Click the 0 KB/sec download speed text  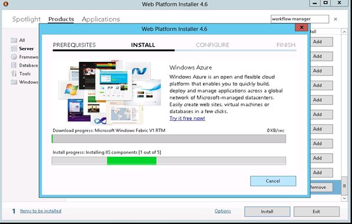pos(276,130)
